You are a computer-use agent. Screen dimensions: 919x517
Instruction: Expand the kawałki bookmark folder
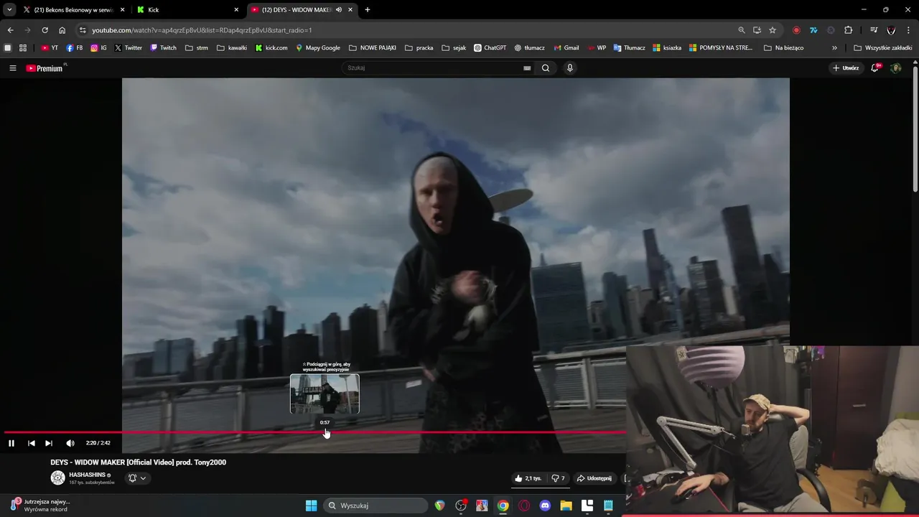232,48
